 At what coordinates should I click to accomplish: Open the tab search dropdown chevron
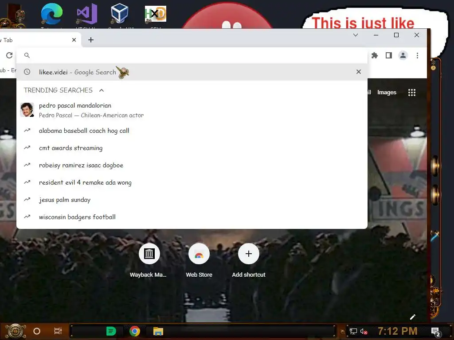click(356, 35)
